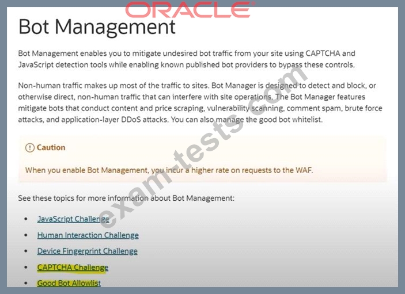Click the bold Caution label
This screenshot has width=405, height=294.
(51, 147)
